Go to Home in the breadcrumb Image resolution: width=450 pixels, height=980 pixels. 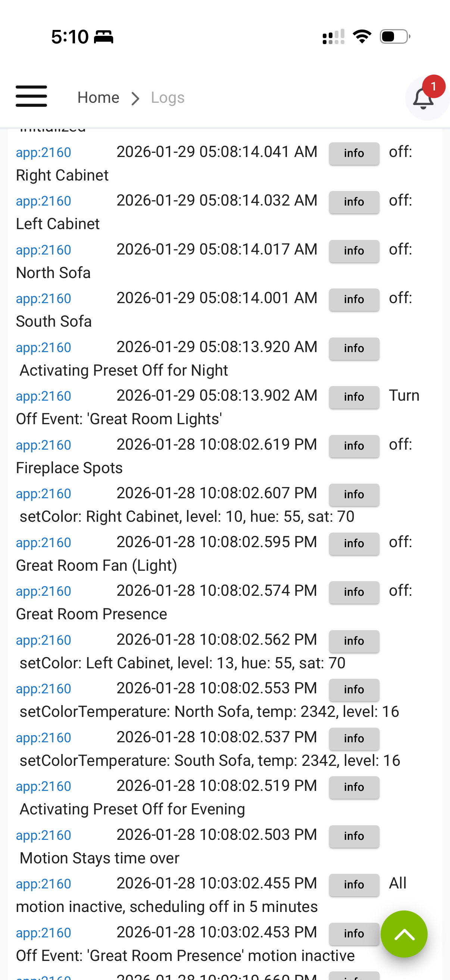point(99,98)
